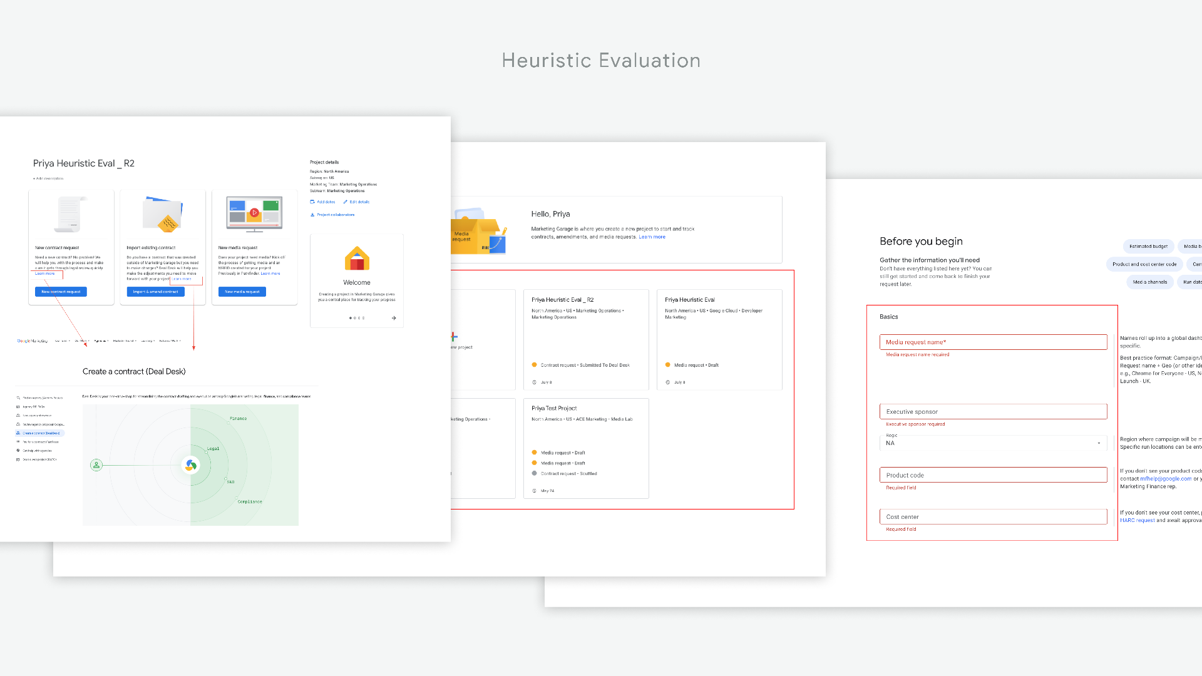Click the Product and cost center code chip
Image resolution: width=1202 pixels, height=676 pixels.
tap(1144, 264)
